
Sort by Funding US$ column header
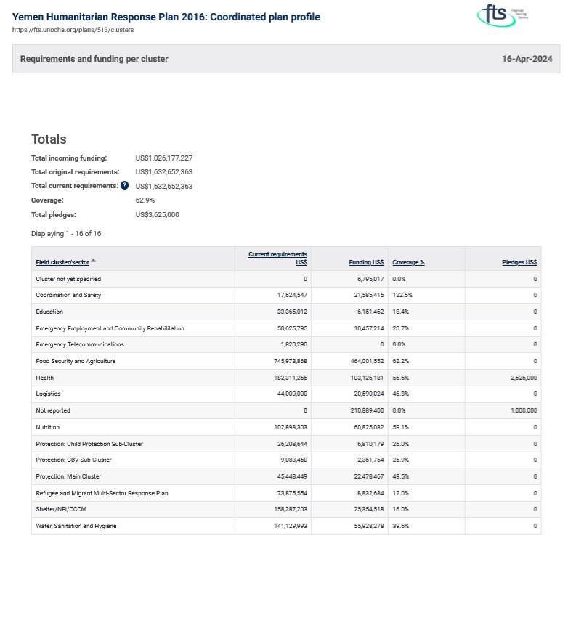click(366, 262)
